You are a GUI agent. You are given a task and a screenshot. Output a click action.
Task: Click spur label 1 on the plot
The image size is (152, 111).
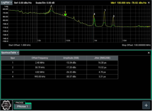(x=105, y=10)
